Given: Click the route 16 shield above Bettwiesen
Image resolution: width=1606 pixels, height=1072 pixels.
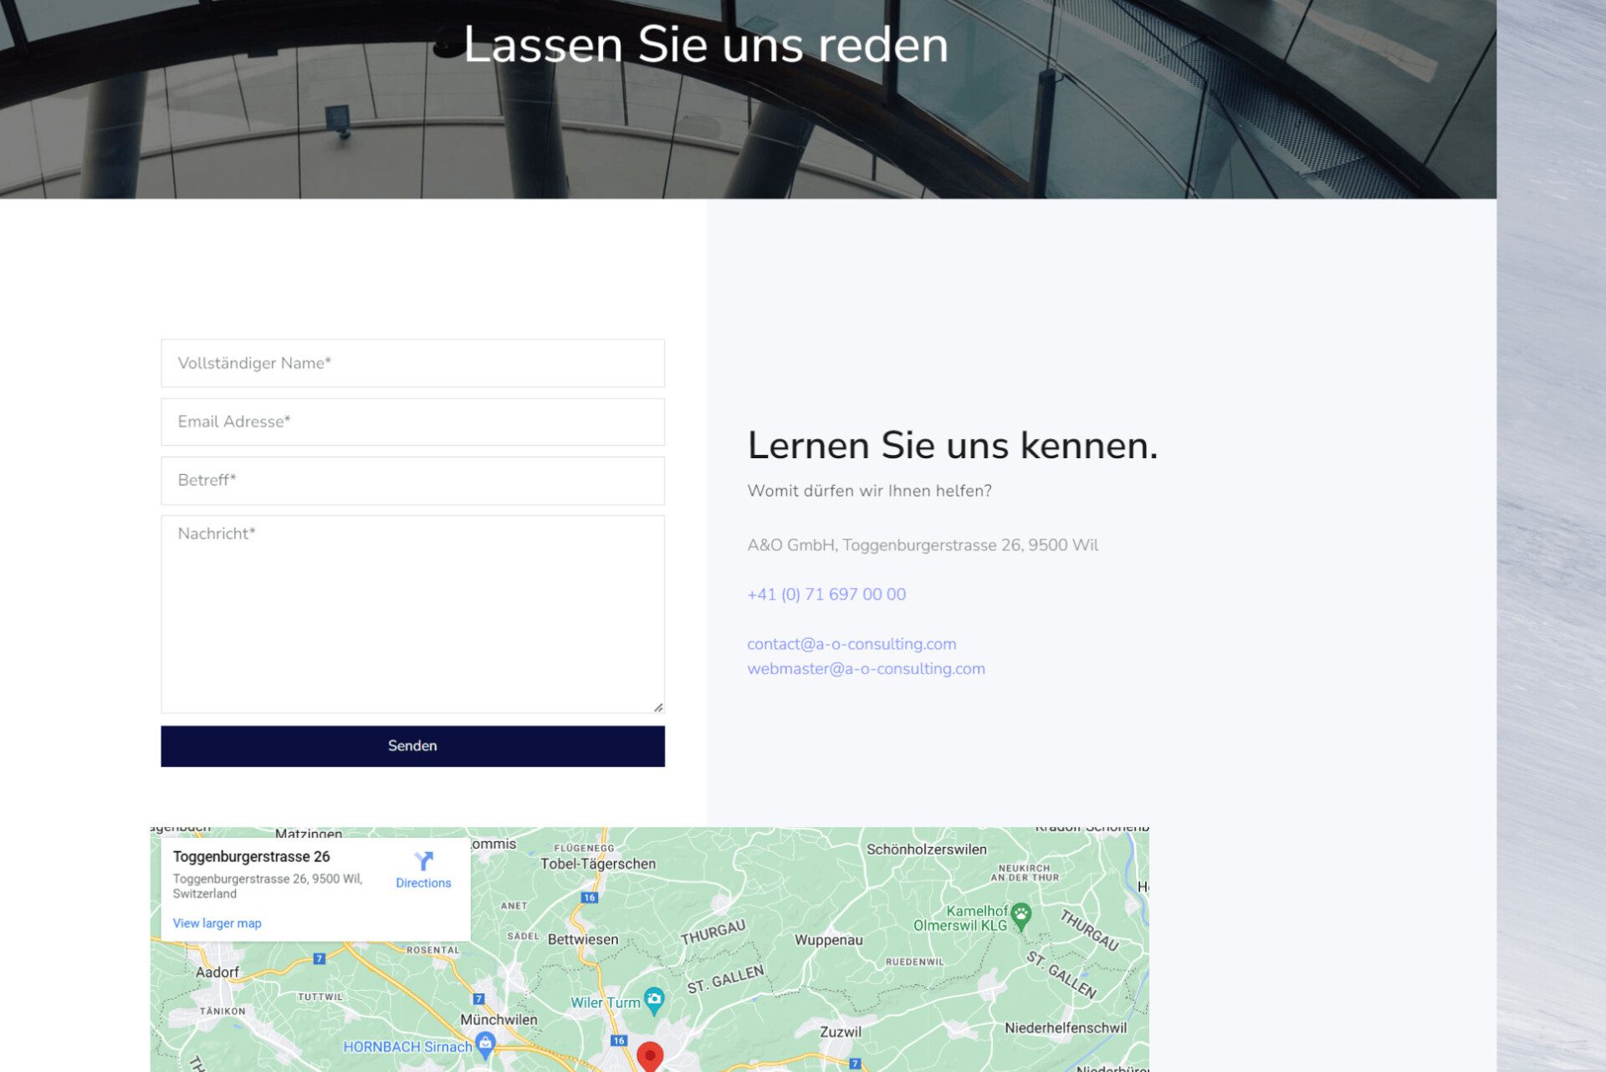Looking at the screenshot, I should [590, 897].
